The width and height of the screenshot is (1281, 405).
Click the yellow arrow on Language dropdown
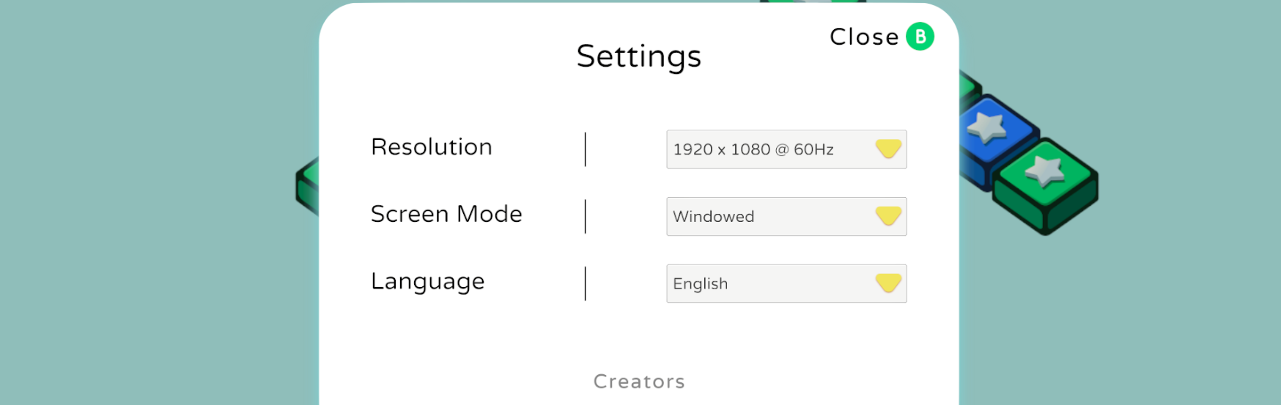(x=888, y=283)
